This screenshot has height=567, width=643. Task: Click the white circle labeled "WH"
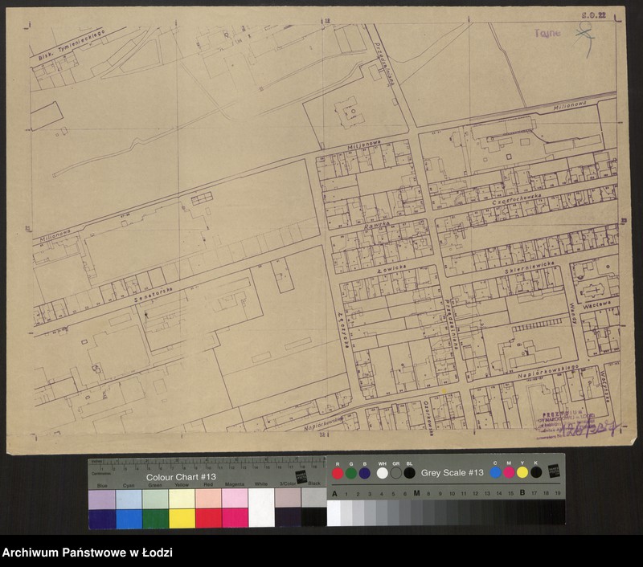(382, 473)
